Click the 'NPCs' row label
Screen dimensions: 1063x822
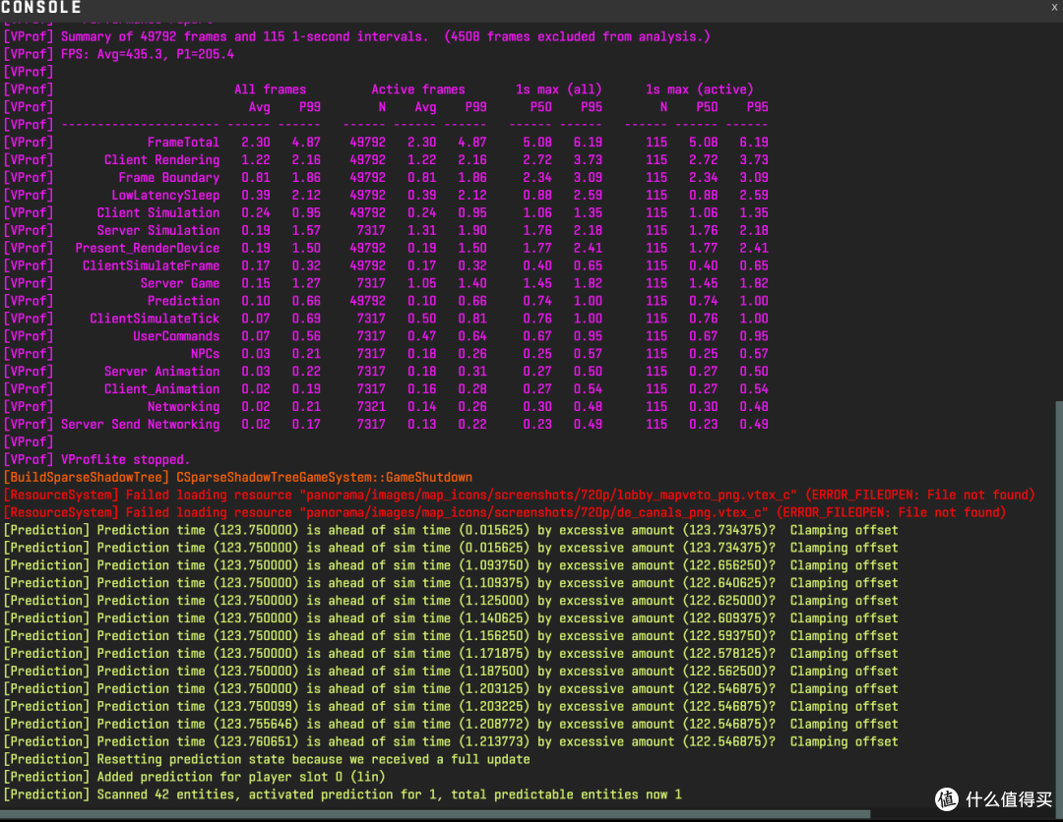coord(205,353)
